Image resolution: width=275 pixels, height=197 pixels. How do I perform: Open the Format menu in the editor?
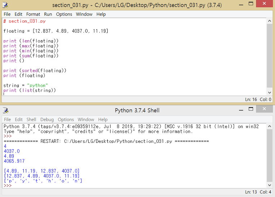33,14
